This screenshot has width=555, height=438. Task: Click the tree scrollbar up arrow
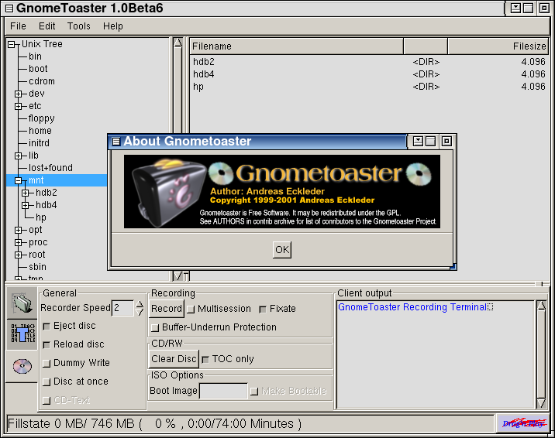[x=178, y=43]
